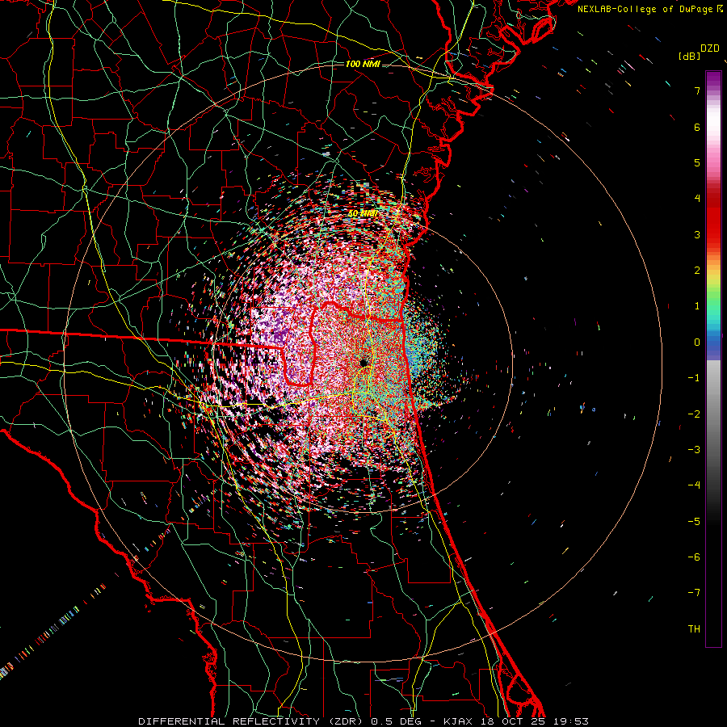Click the DZD [dB] scale title
727x727 pixels.
[700, 52]
